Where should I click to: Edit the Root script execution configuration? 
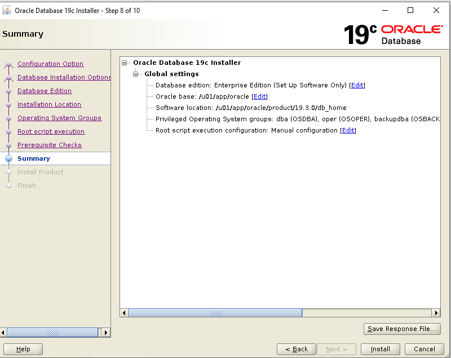point(348,130)
